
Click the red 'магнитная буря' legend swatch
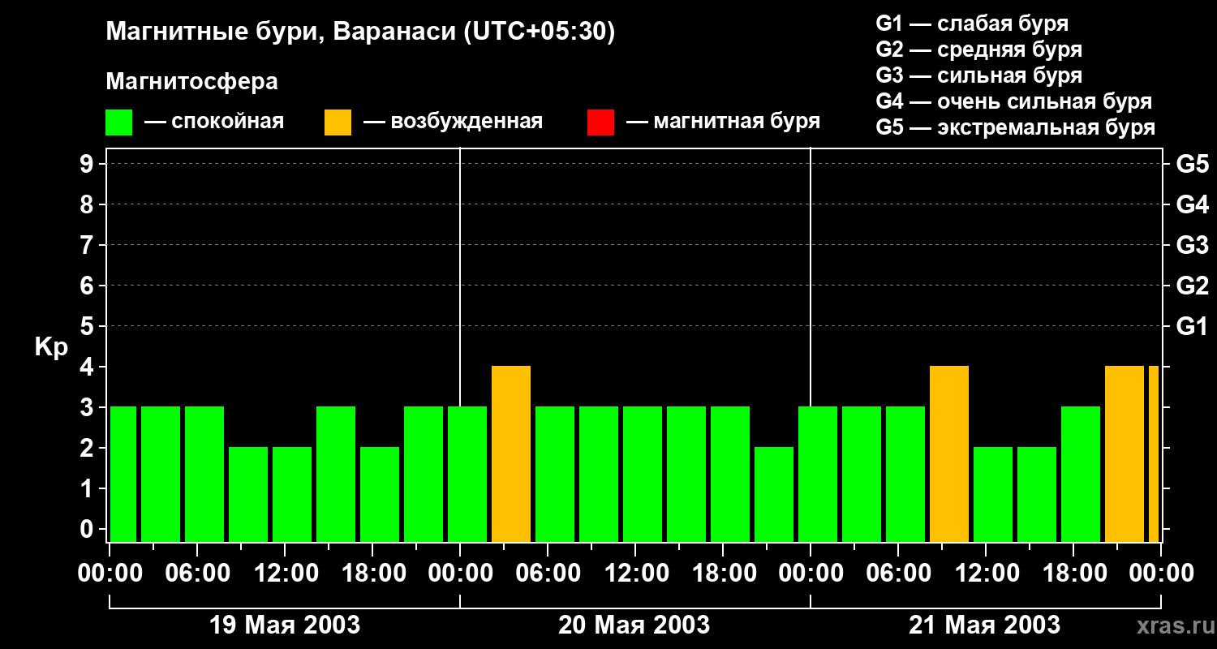[x=600, y=122]
